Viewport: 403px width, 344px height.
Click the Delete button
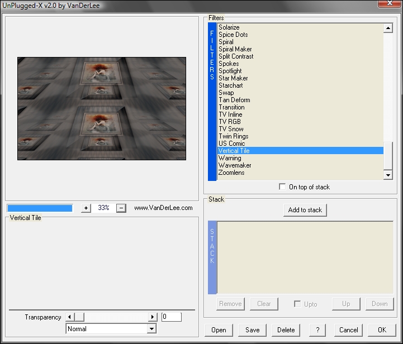point(286,330)
